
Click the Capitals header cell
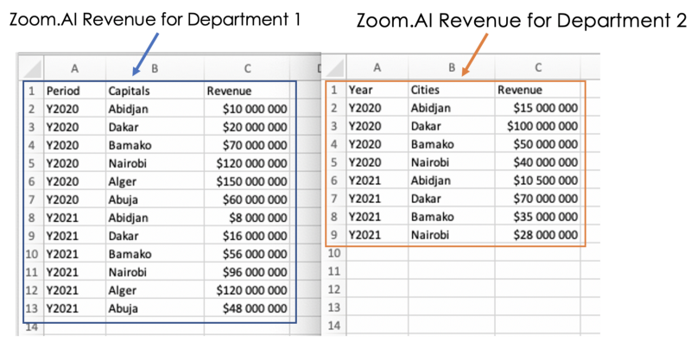click(155, 91)
